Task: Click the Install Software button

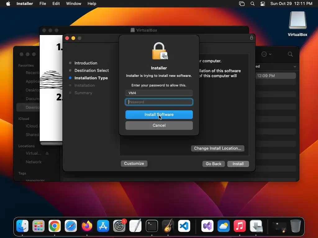Action: pyautogui.click(x=159, y=115)
